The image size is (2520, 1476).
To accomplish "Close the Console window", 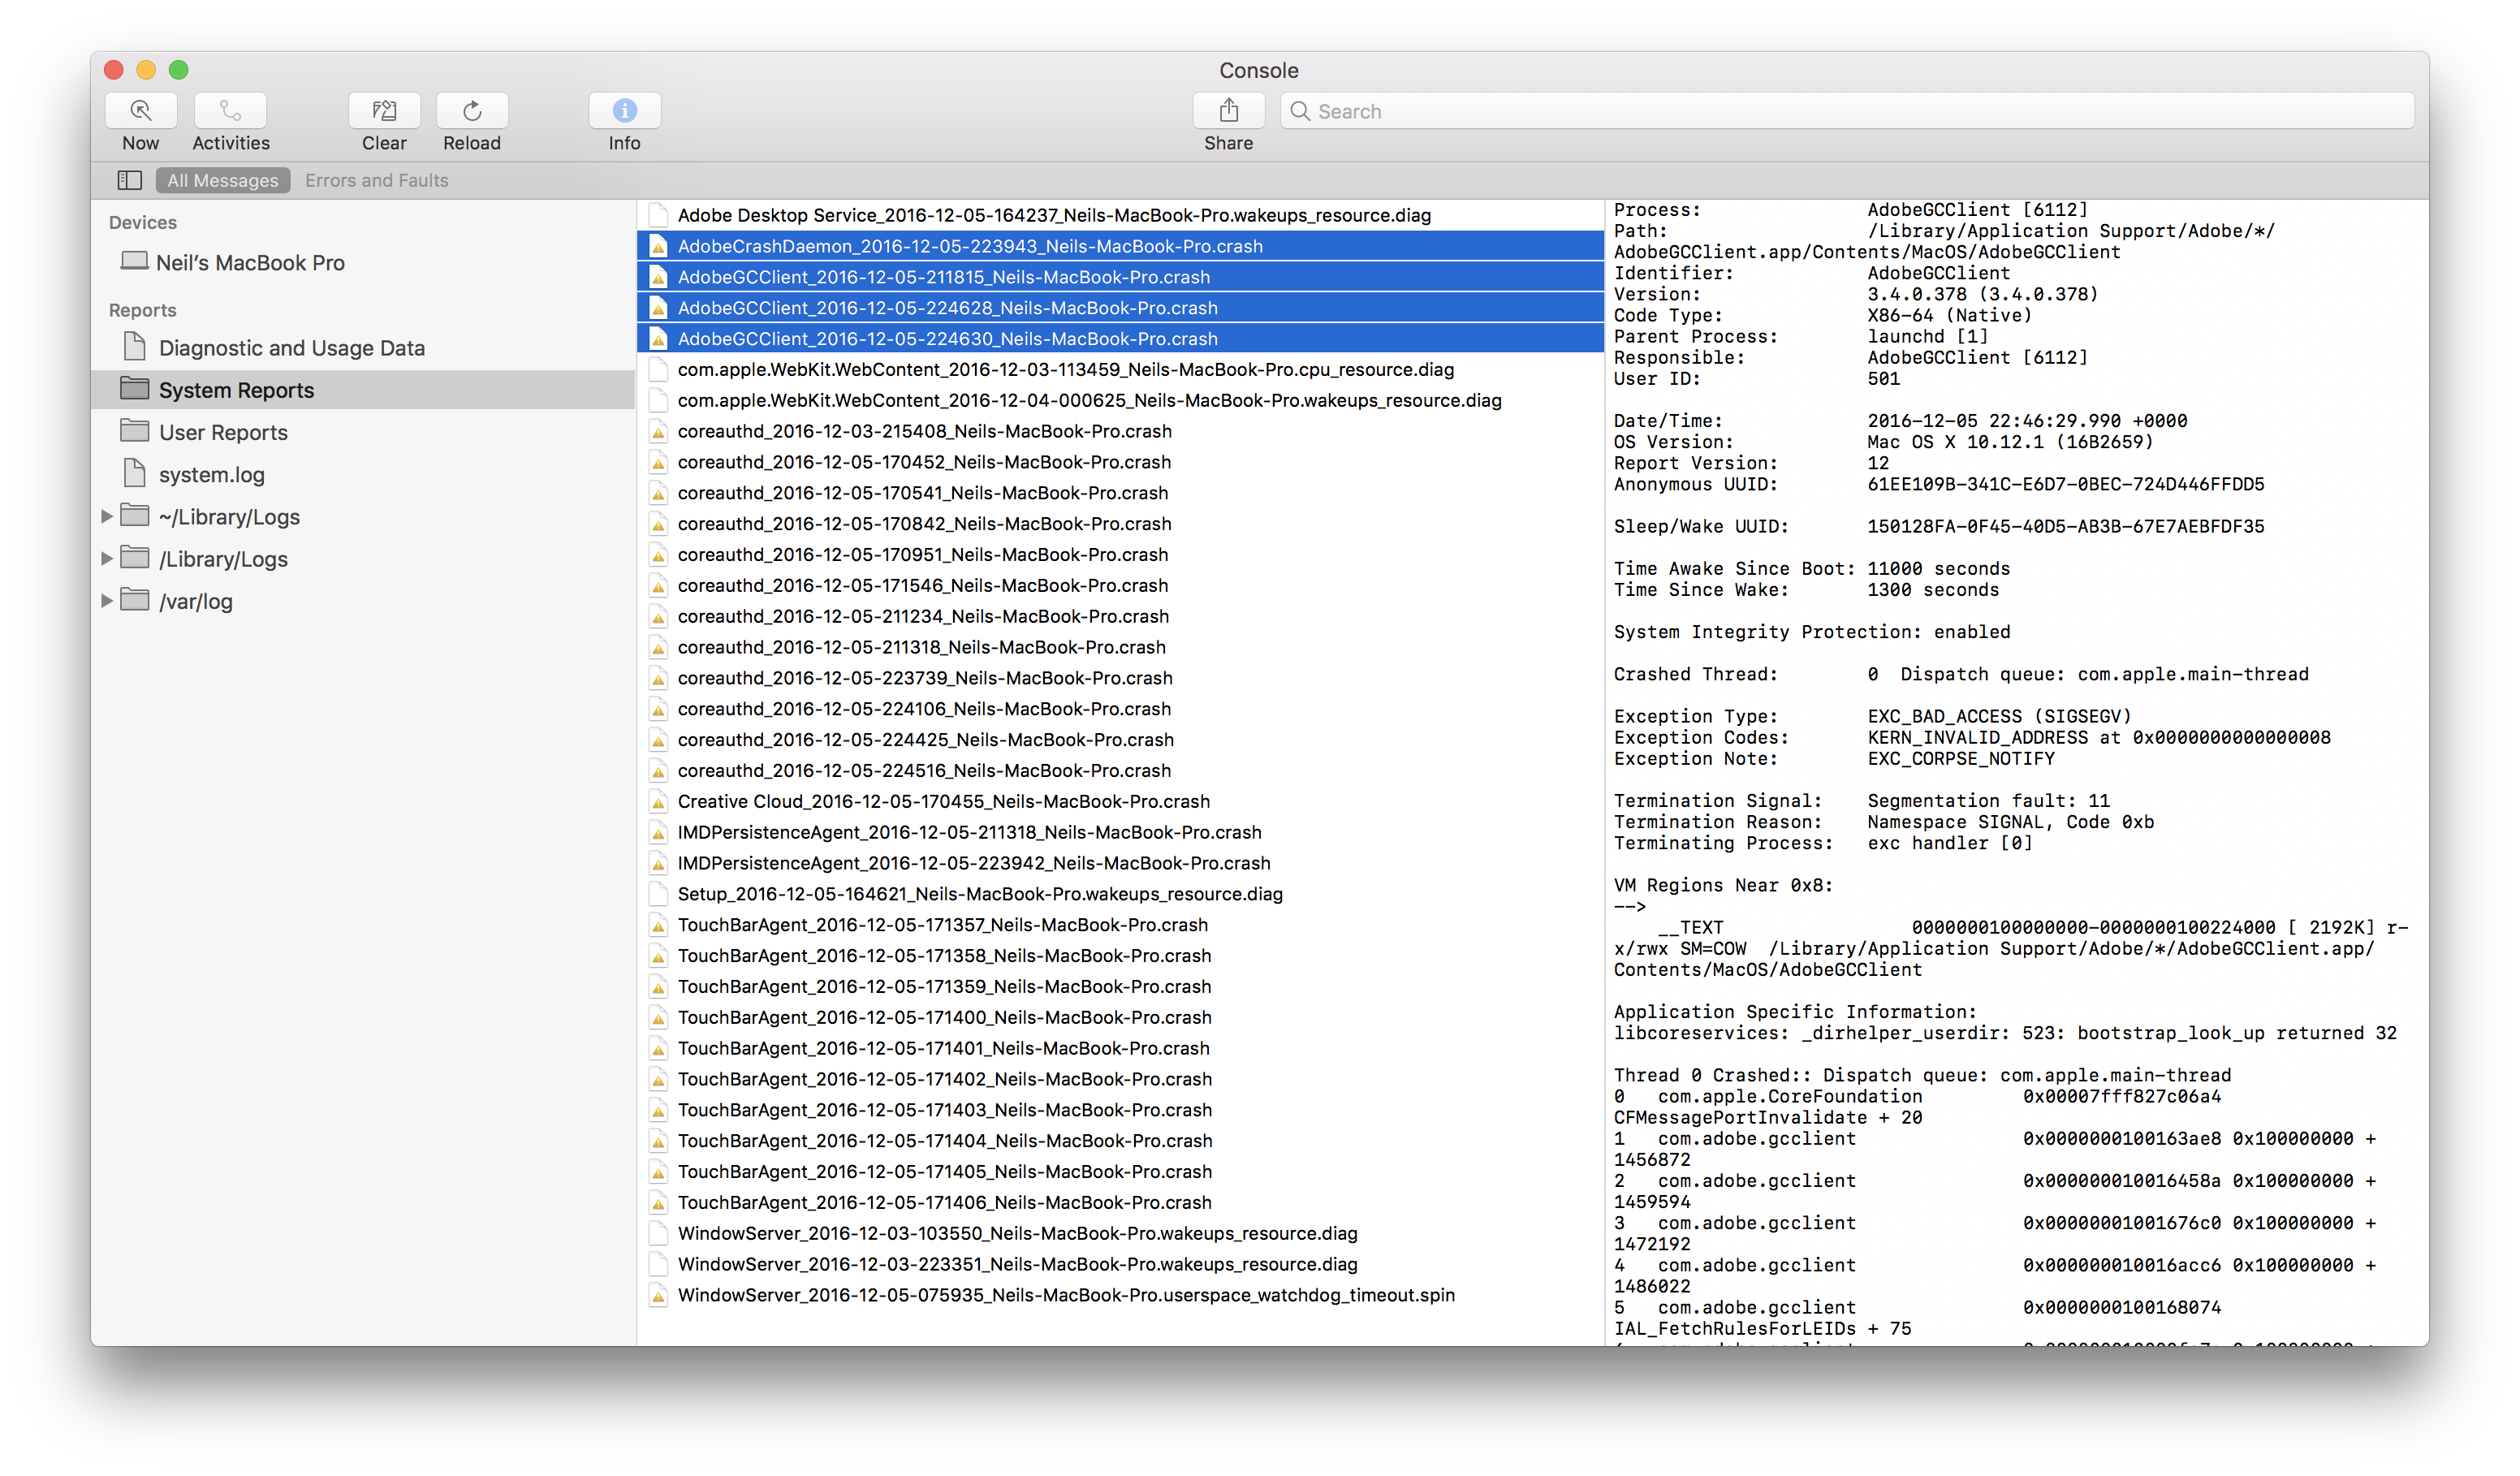I will 114,69.
